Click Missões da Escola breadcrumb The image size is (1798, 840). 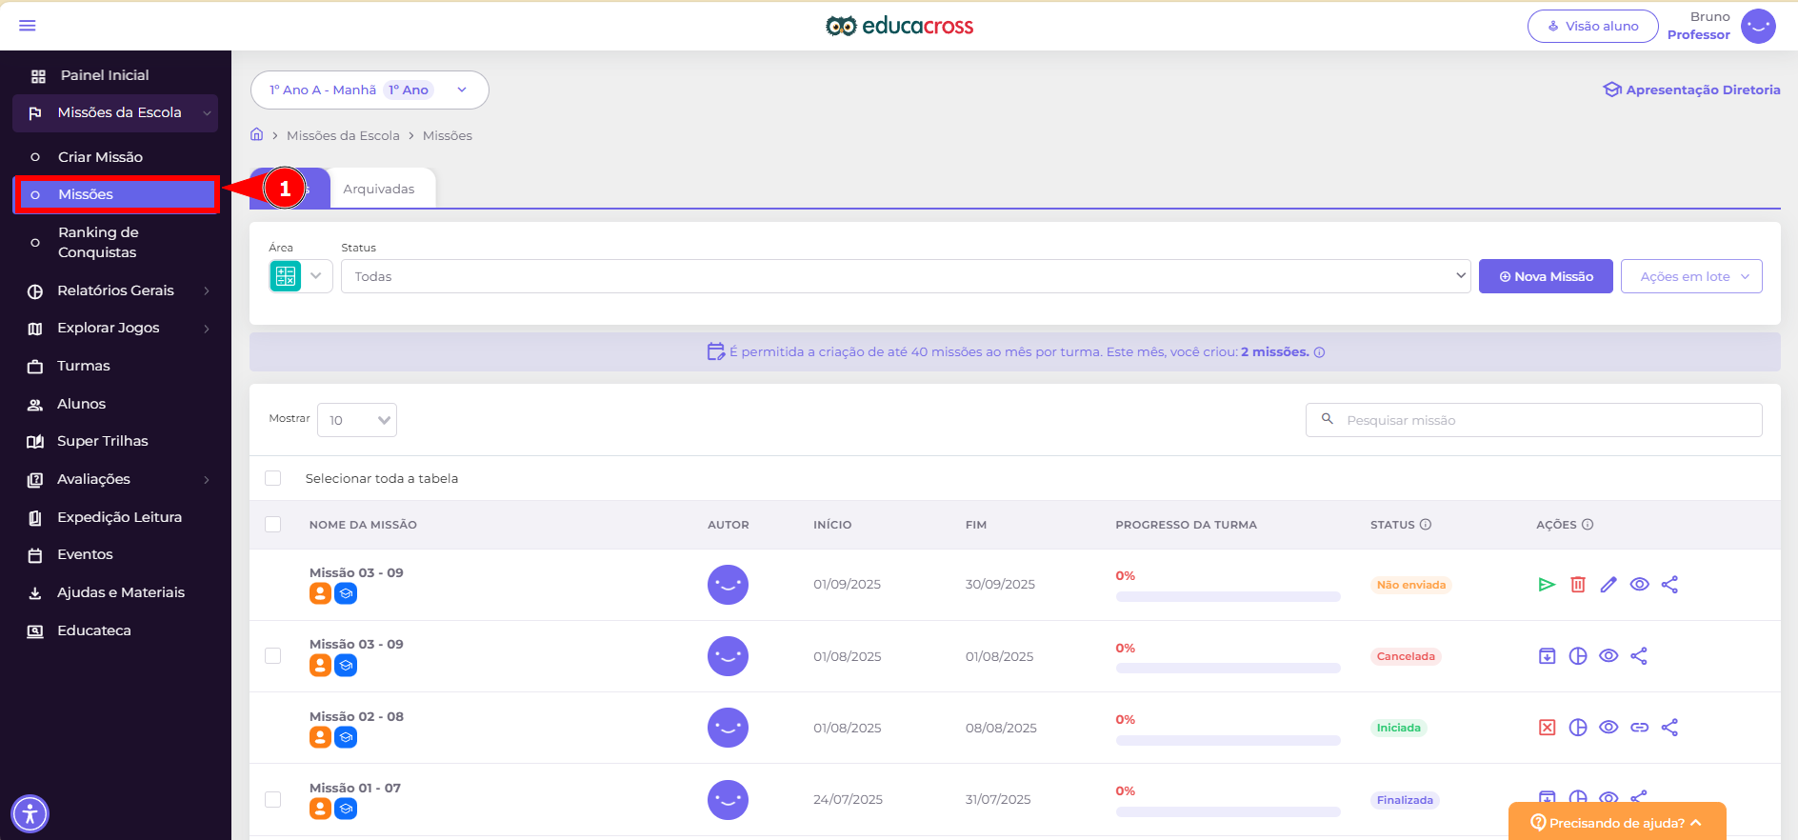[343, 135]
